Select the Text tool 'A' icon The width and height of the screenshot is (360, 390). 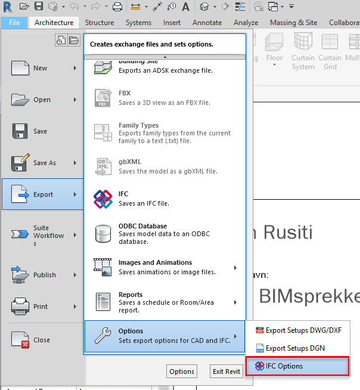pos(185,7)
